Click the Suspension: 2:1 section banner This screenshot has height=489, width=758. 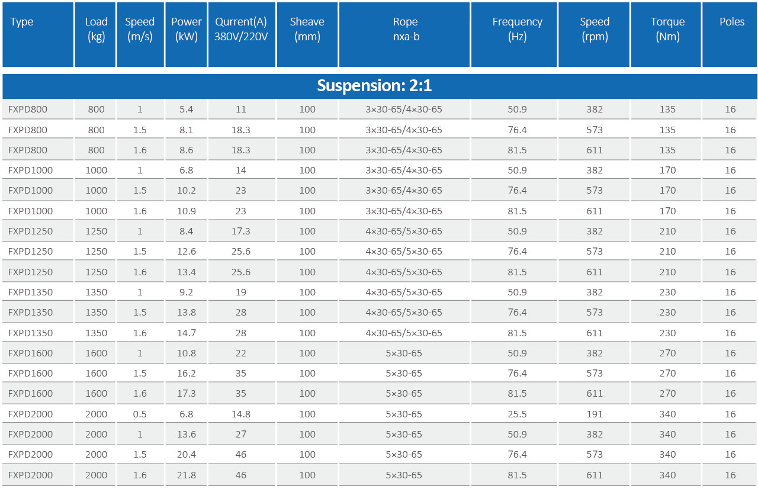[x=374, y=86]
